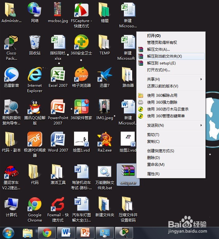Switch to PowerPoint in the taskbar
This screenshot has height=239, width=219.
point(85,233)
